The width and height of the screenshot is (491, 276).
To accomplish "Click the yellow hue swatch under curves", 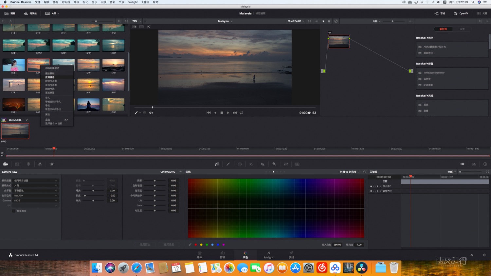I will tap(201, 245).
